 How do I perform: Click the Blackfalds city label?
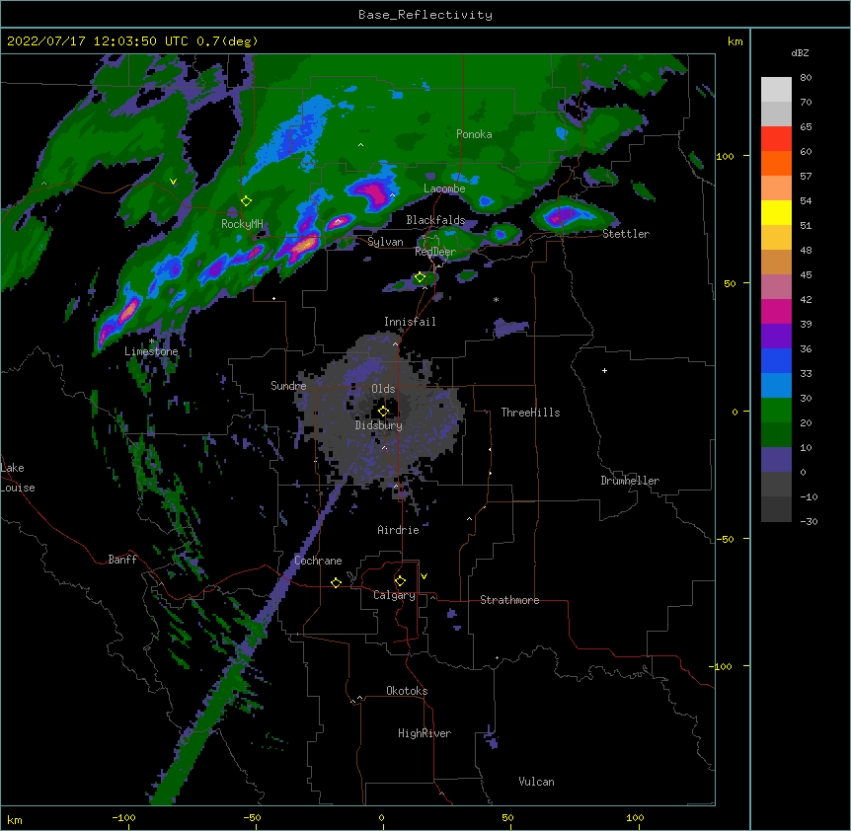coord(435,220)
